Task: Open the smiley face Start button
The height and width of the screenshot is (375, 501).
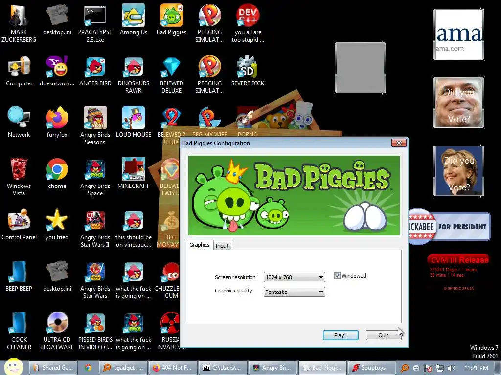Action: pos(13,367)
